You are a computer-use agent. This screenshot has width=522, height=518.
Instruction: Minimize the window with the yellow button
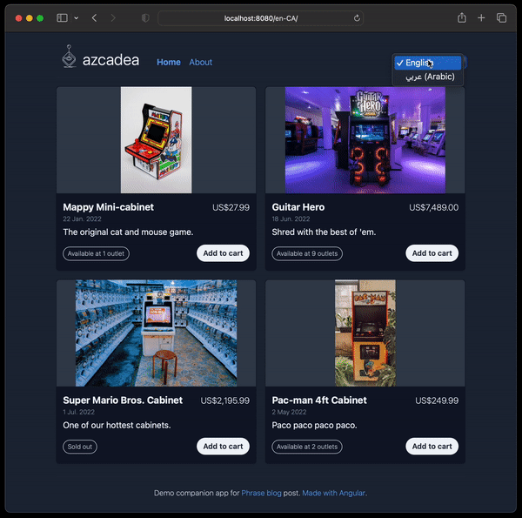30,18
